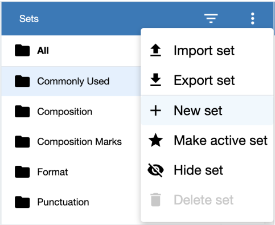Image resolution: width=275 pixels, height=225 pixels.
Task: Click the upload arrow icon for Import set
Action: tap(155, 50)
